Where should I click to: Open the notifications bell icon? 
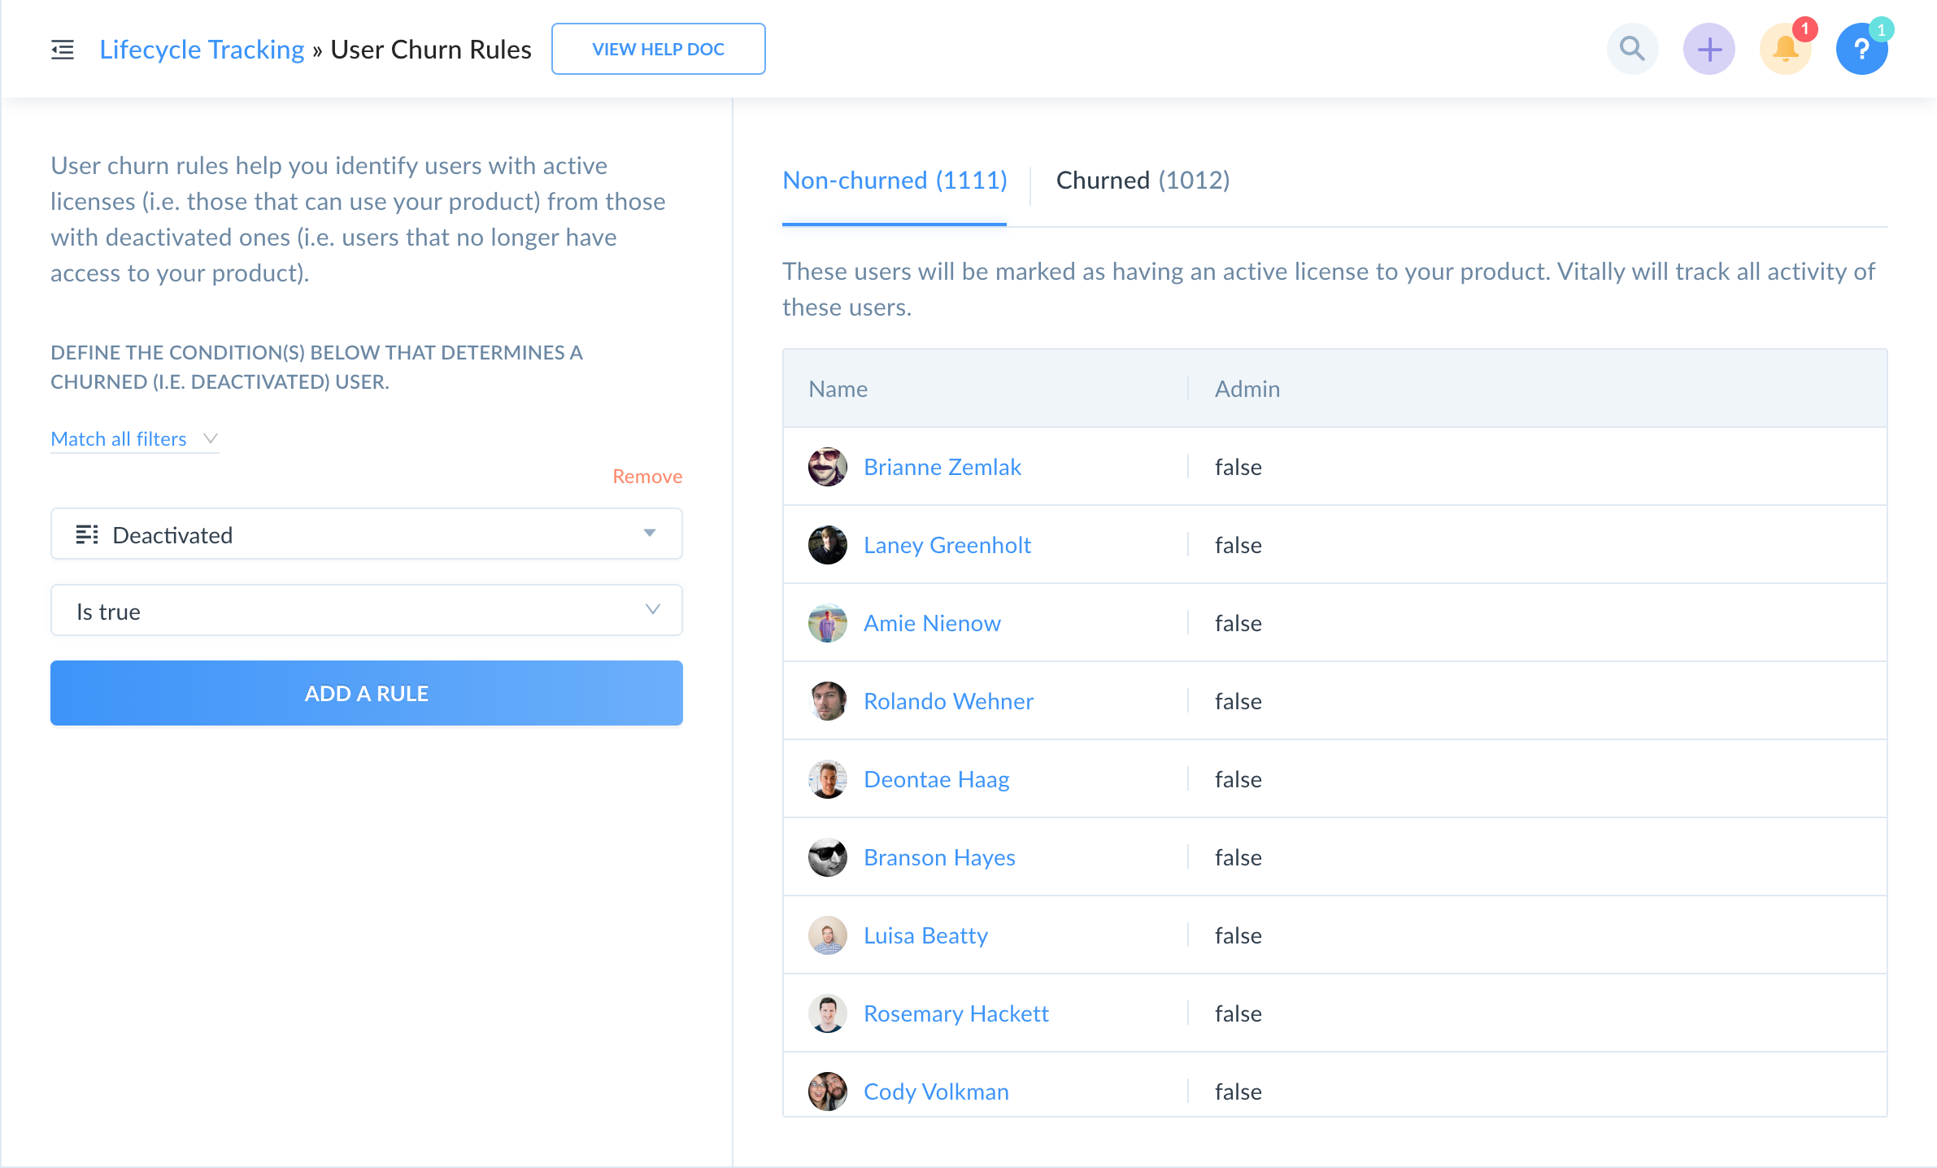coord(1785,49)
